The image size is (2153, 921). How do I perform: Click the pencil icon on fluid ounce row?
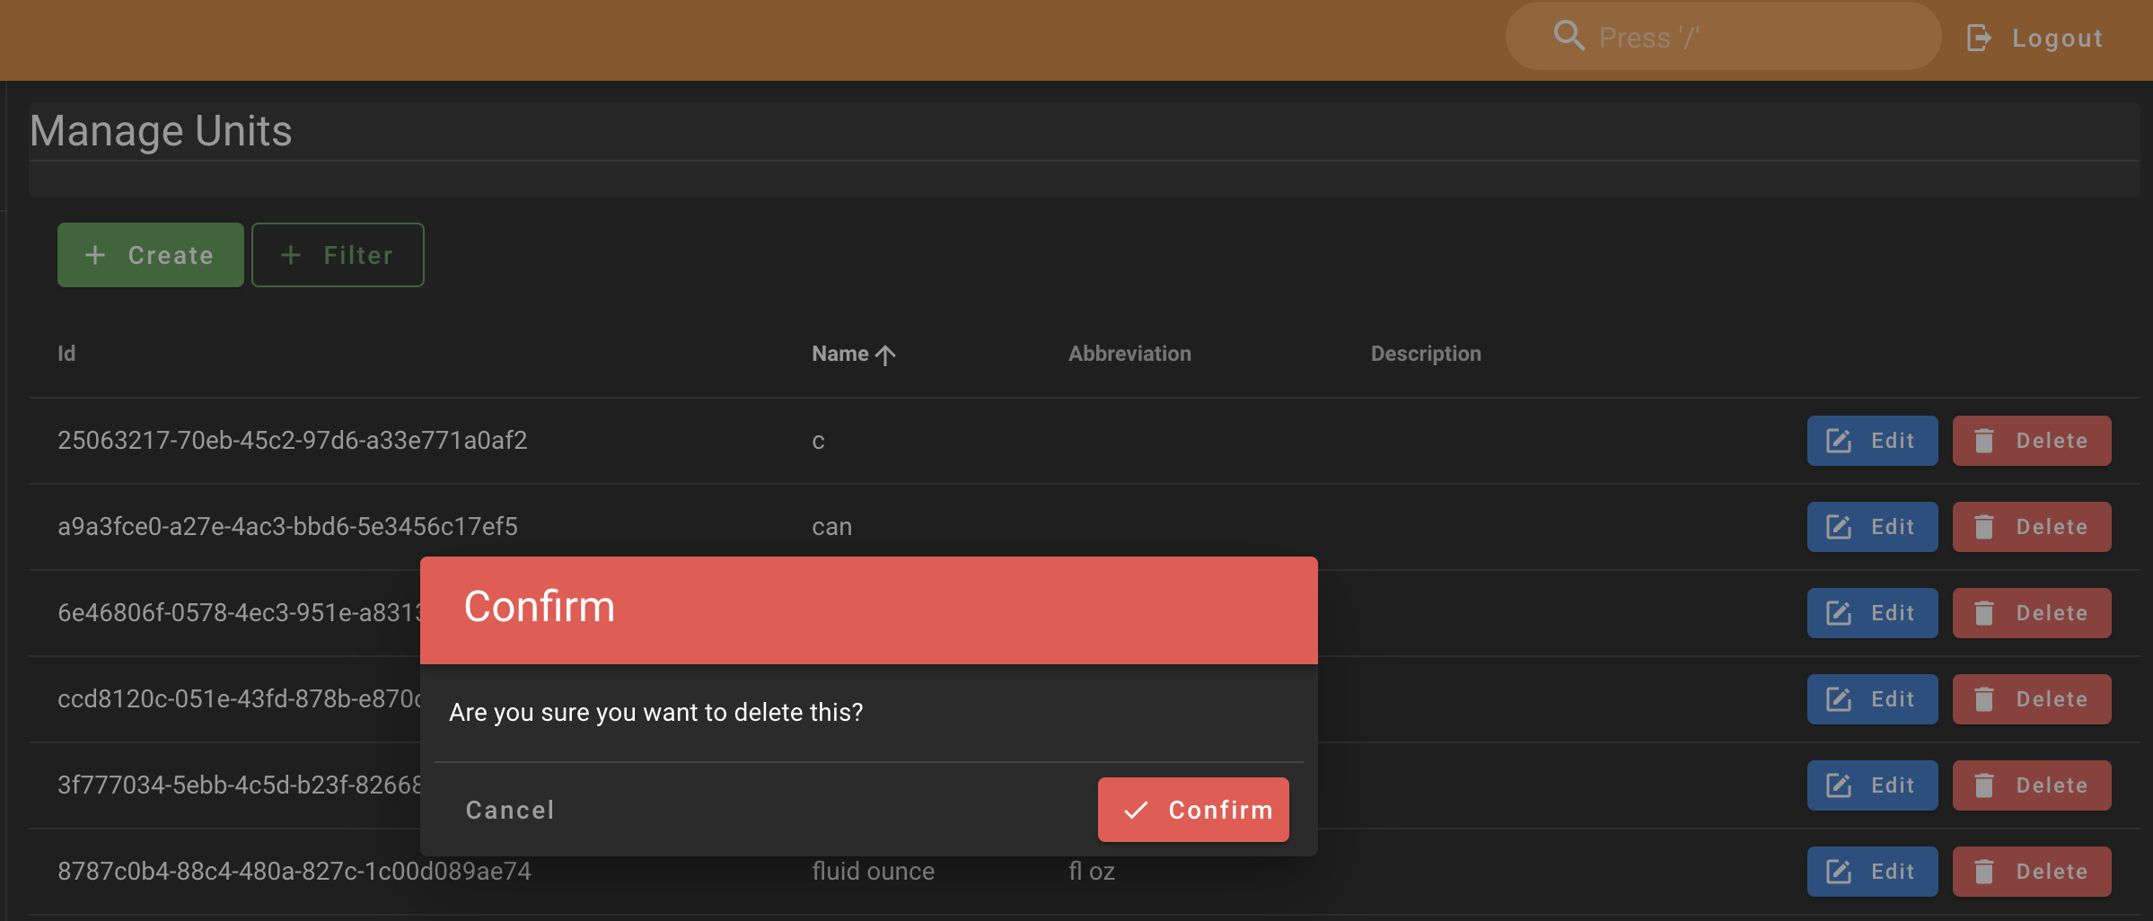click(1839, 871)
